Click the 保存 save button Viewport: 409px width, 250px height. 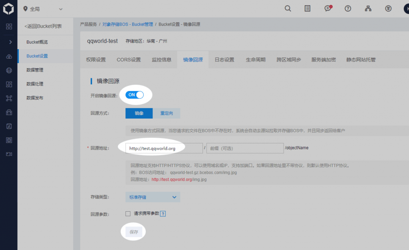(x=133, y=232)
